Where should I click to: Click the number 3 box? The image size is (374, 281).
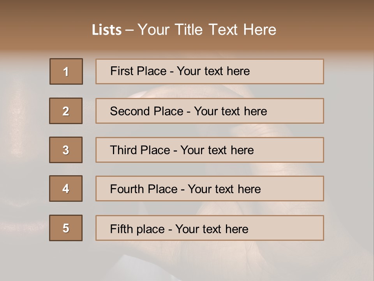[x=66, y=150]
